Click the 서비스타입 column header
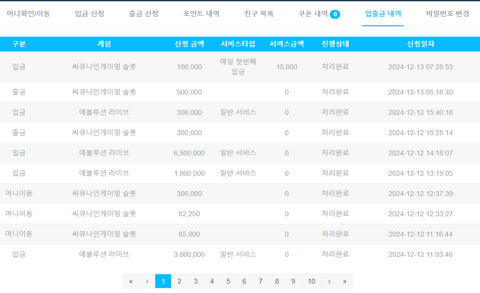 (x=238, y=44)
